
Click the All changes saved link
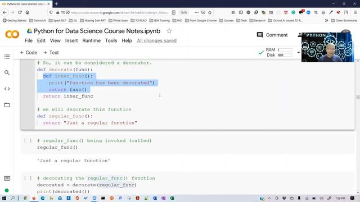[x=157, y=40]
